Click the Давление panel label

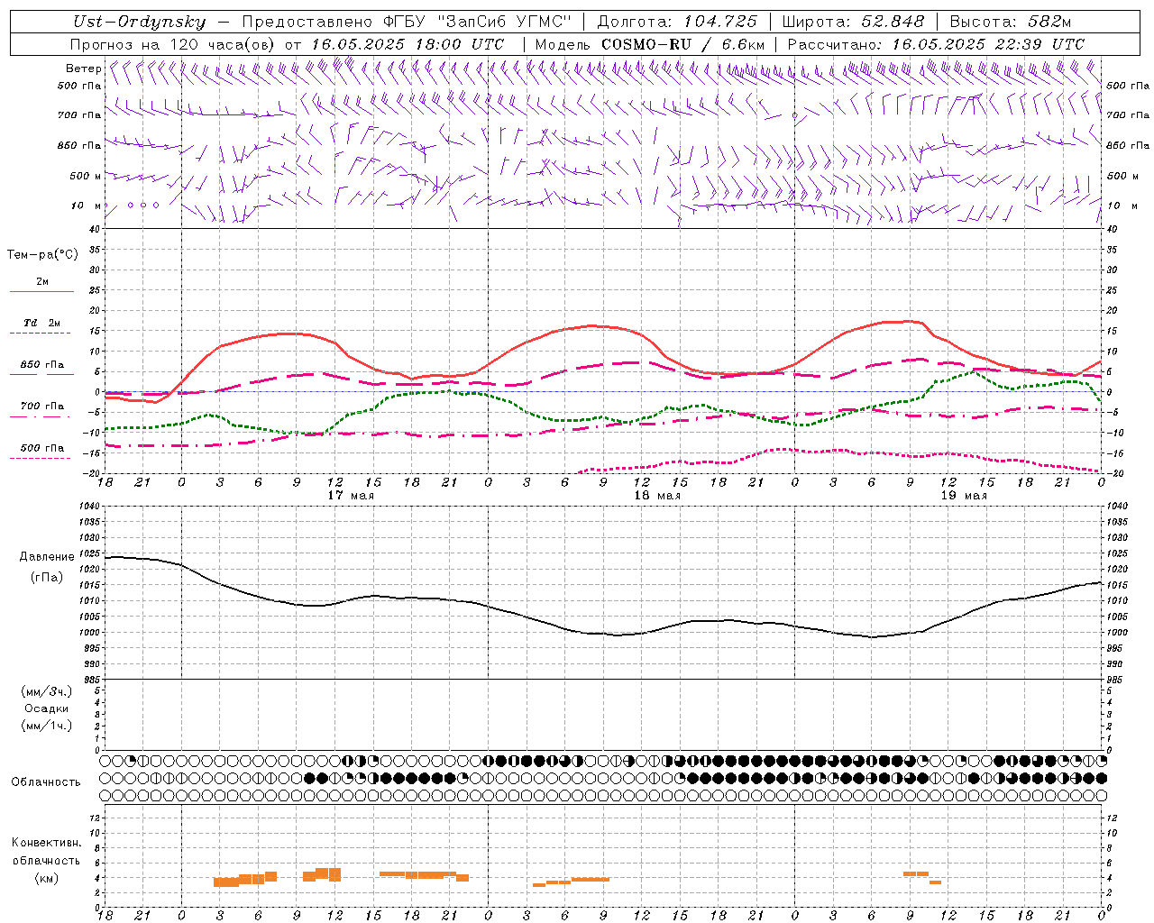(47, 557)
